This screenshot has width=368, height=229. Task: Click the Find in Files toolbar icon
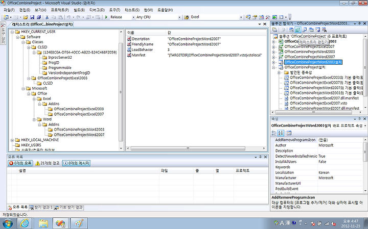[187, 17]
